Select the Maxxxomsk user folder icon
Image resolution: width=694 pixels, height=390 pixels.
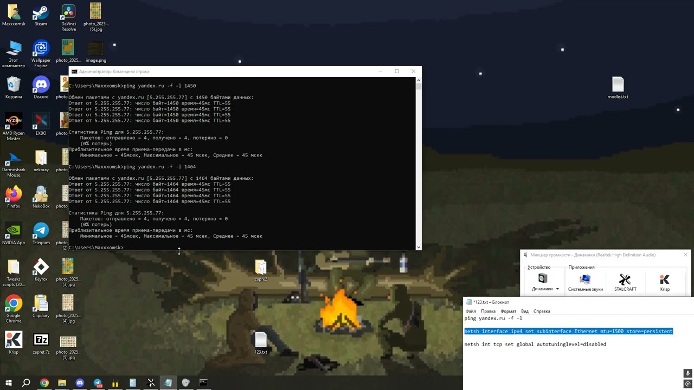14,15
